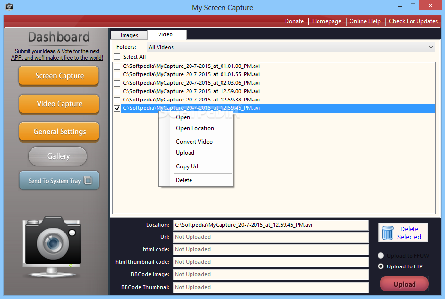
Task: Check the box for MyCapture_20-7-2015_at_01.01.00_PM.avi
Action: tap(117, 66)
